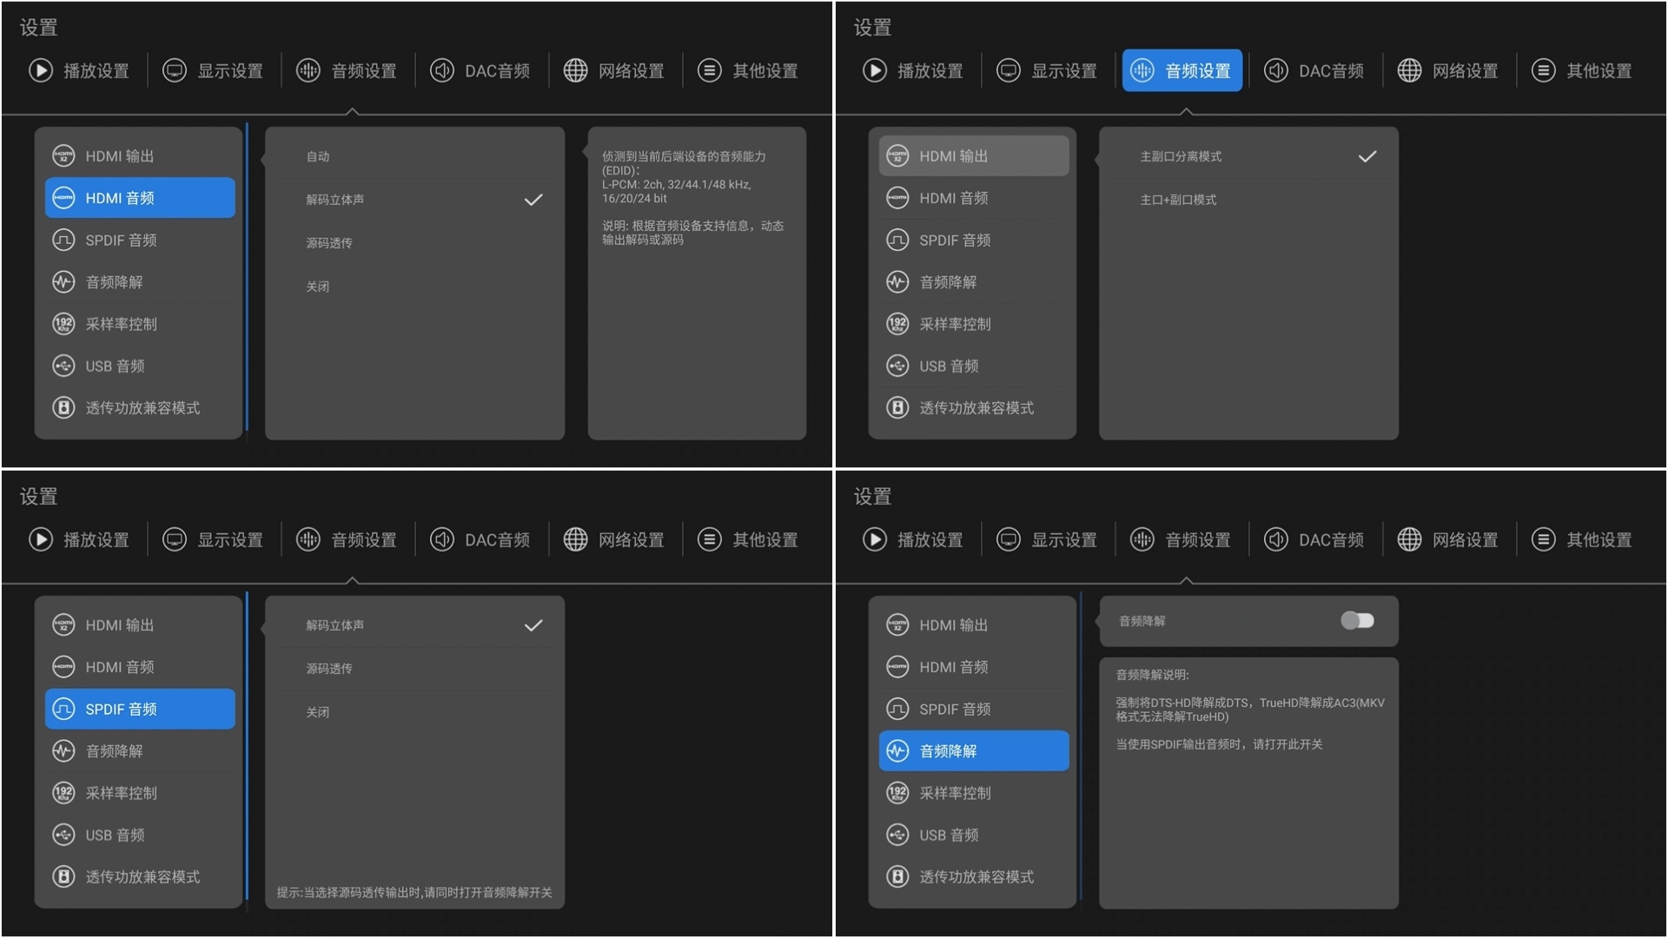Open USB 音频 item in bottom-right panel
The image size is (1668, 938).
click(x=974, y=835)
